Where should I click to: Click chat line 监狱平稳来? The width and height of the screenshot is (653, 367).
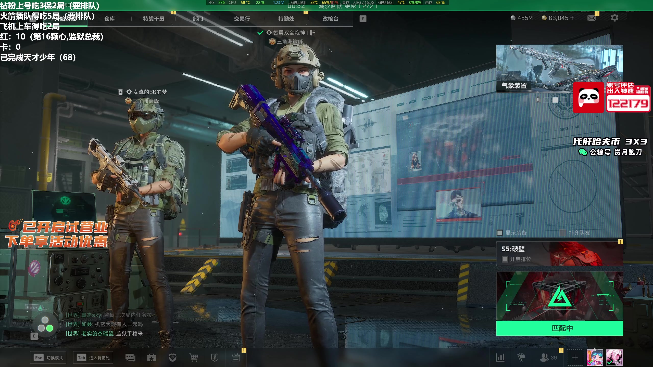click(130, 333)
